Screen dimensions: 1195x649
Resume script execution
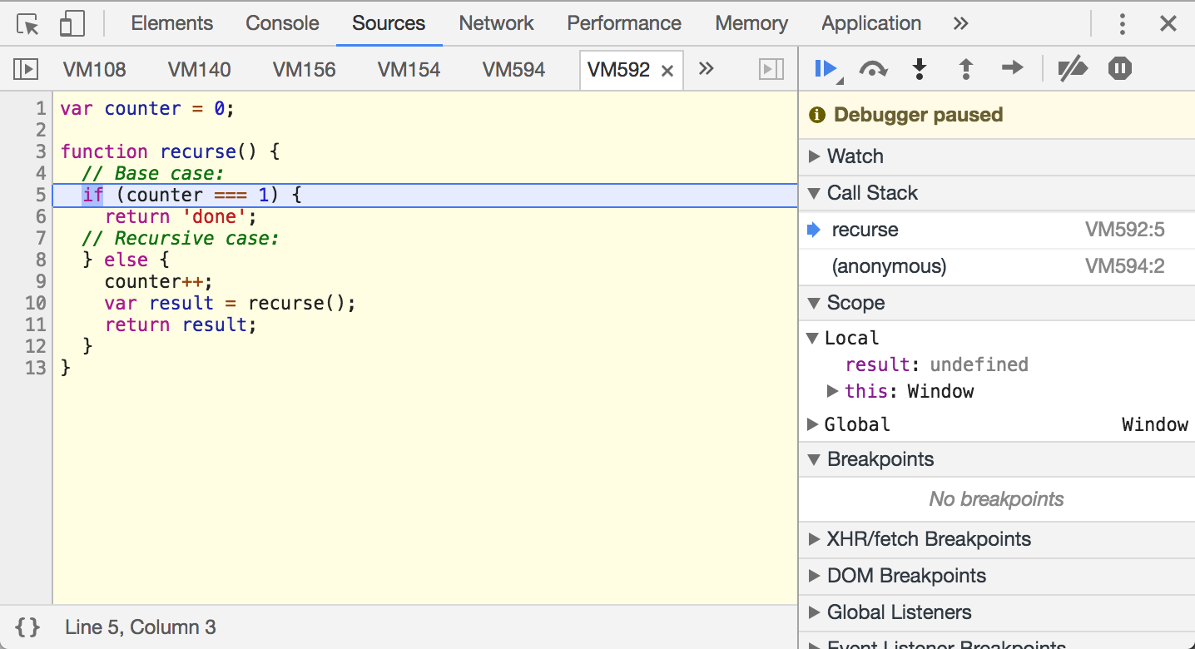(827, 69)
